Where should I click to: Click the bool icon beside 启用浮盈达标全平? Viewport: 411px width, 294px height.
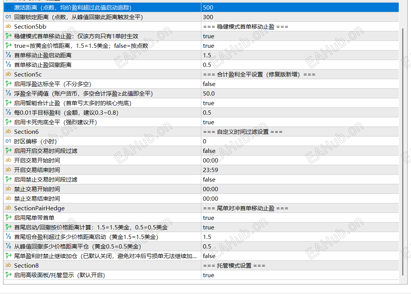coord(8,84)
